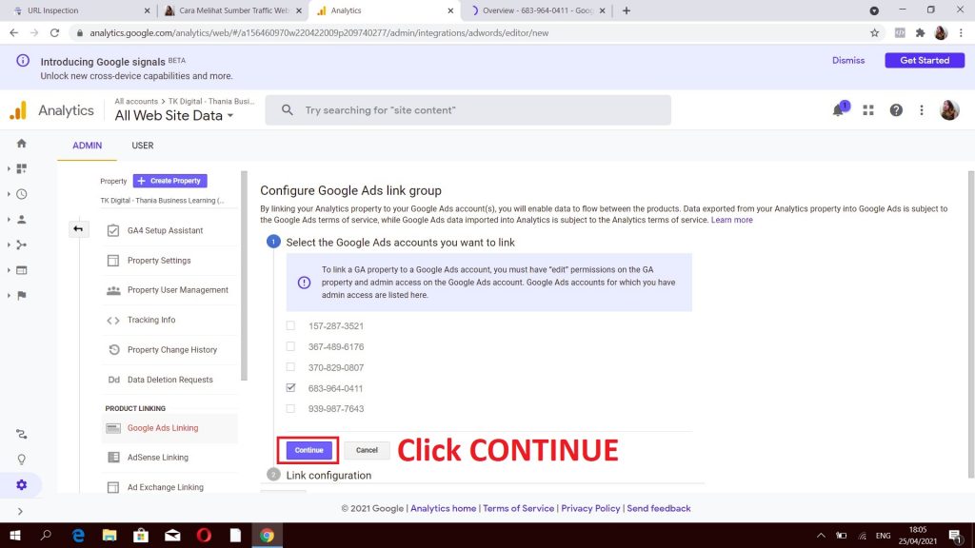Switch to the ADMIN tab

[x=87, y=146]
